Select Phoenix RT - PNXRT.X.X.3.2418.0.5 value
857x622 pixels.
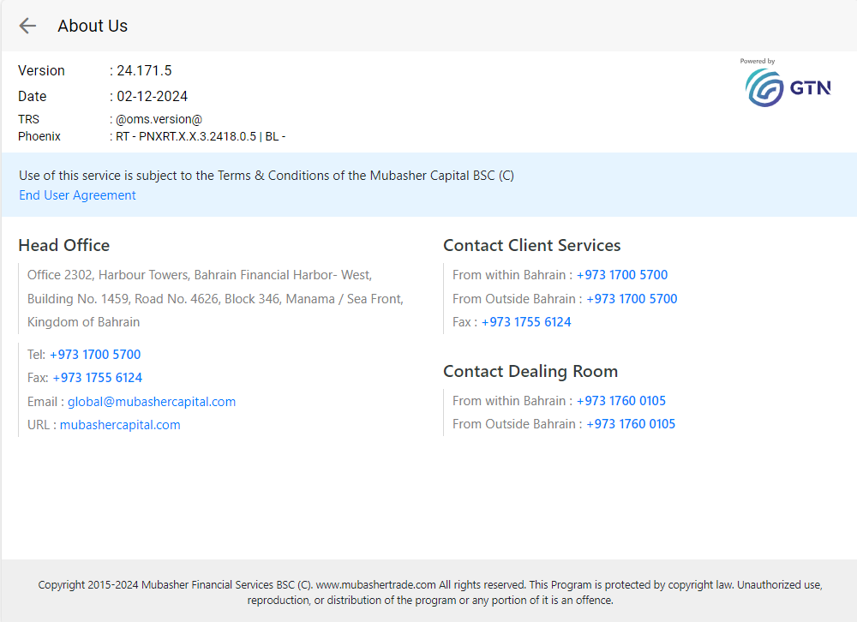coord(201,136)
